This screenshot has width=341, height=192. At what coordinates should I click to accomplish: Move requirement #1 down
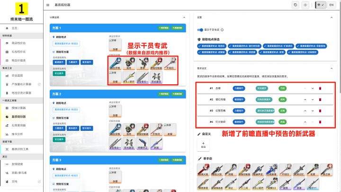313,88
